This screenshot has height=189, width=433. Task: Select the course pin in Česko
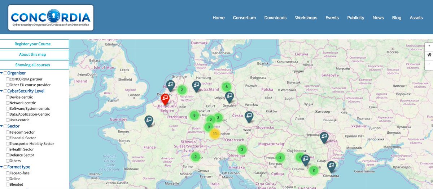point(249,117)
